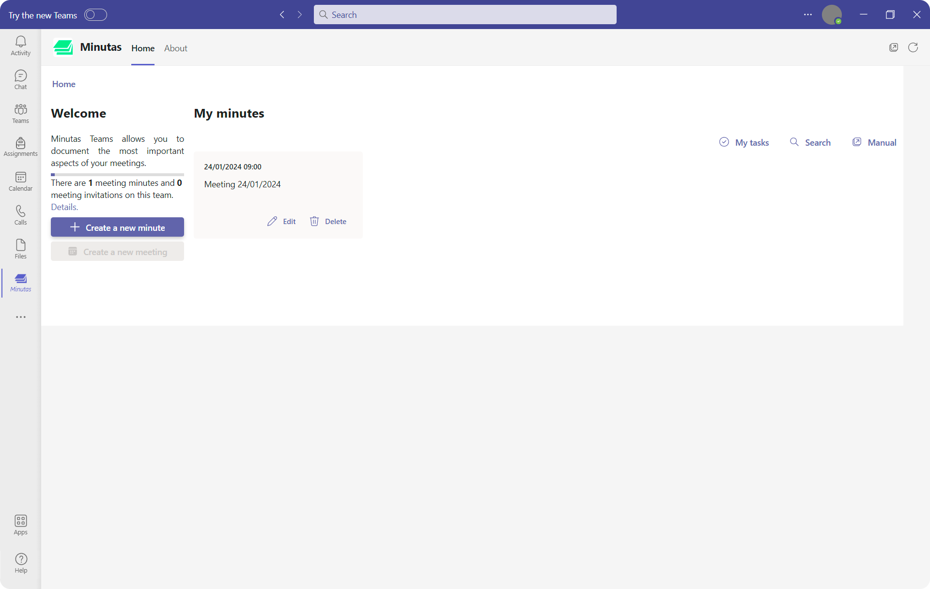Open My tasks
930x589 pixels.
coord(744,142)
